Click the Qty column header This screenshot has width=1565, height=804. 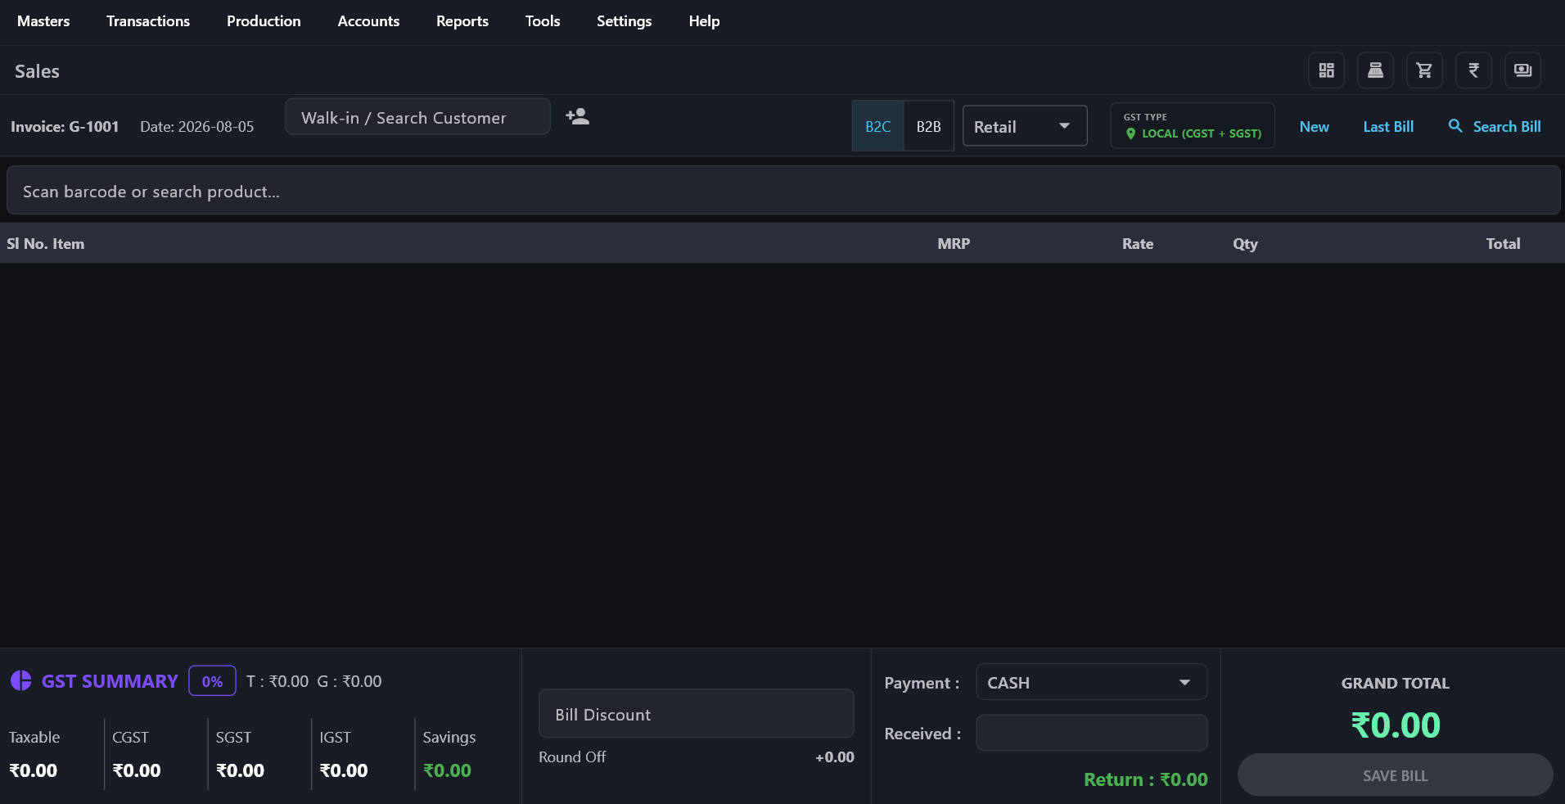point(1245,244)
